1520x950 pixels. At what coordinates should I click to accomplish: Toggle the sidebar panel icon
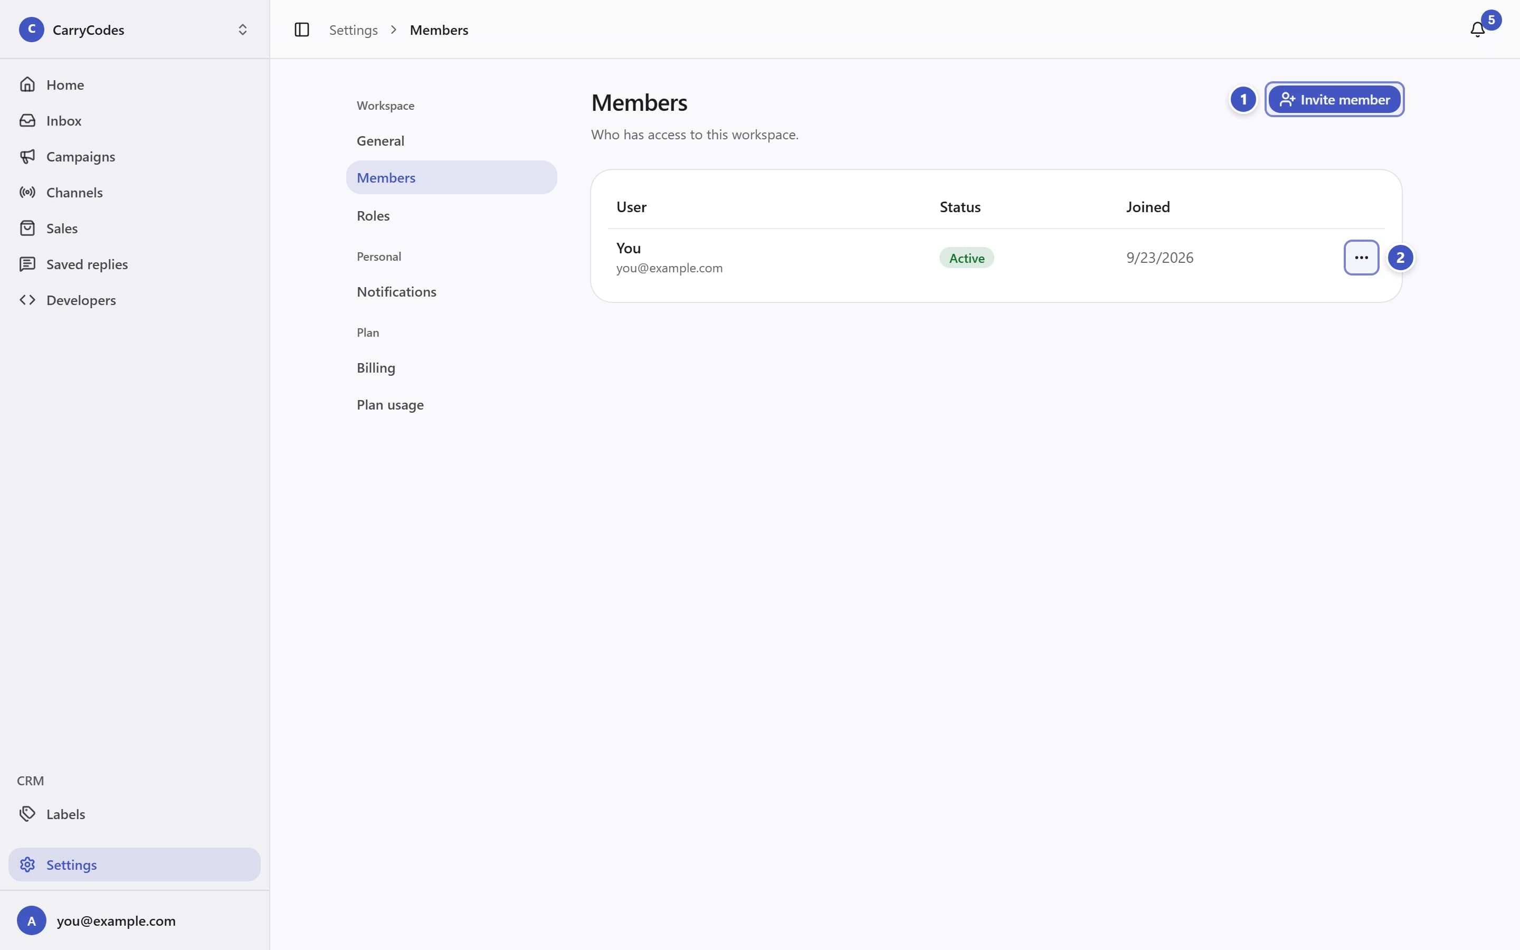(301, 30)
